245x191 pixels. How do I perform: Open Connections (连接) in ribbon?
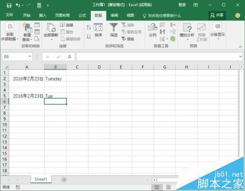(67, 25)
